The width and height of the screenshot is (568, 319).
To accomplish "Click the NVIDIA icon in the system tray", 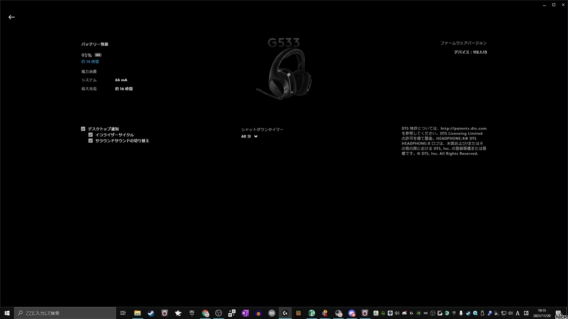I will click(x=418, y=313).
